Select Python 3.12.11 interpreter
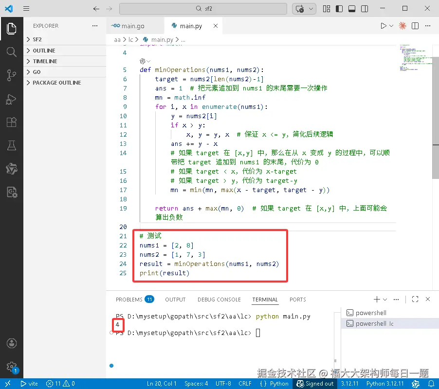Screen dimensions: 439x389 tap(385, 384)
